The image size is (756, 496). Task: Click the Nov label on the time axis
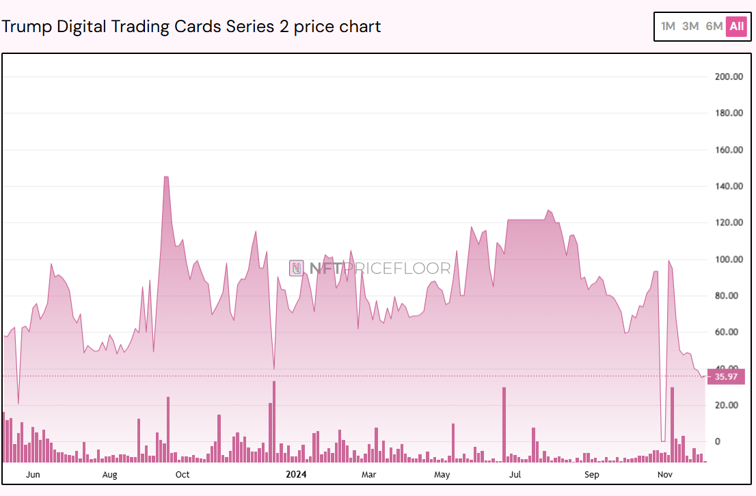664,473
